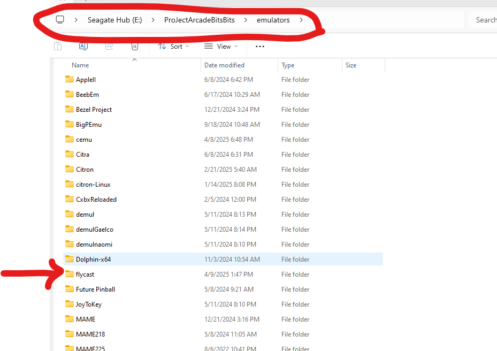
Task: Click the CxbxReloaded folder name
Action: coord(96,200)
